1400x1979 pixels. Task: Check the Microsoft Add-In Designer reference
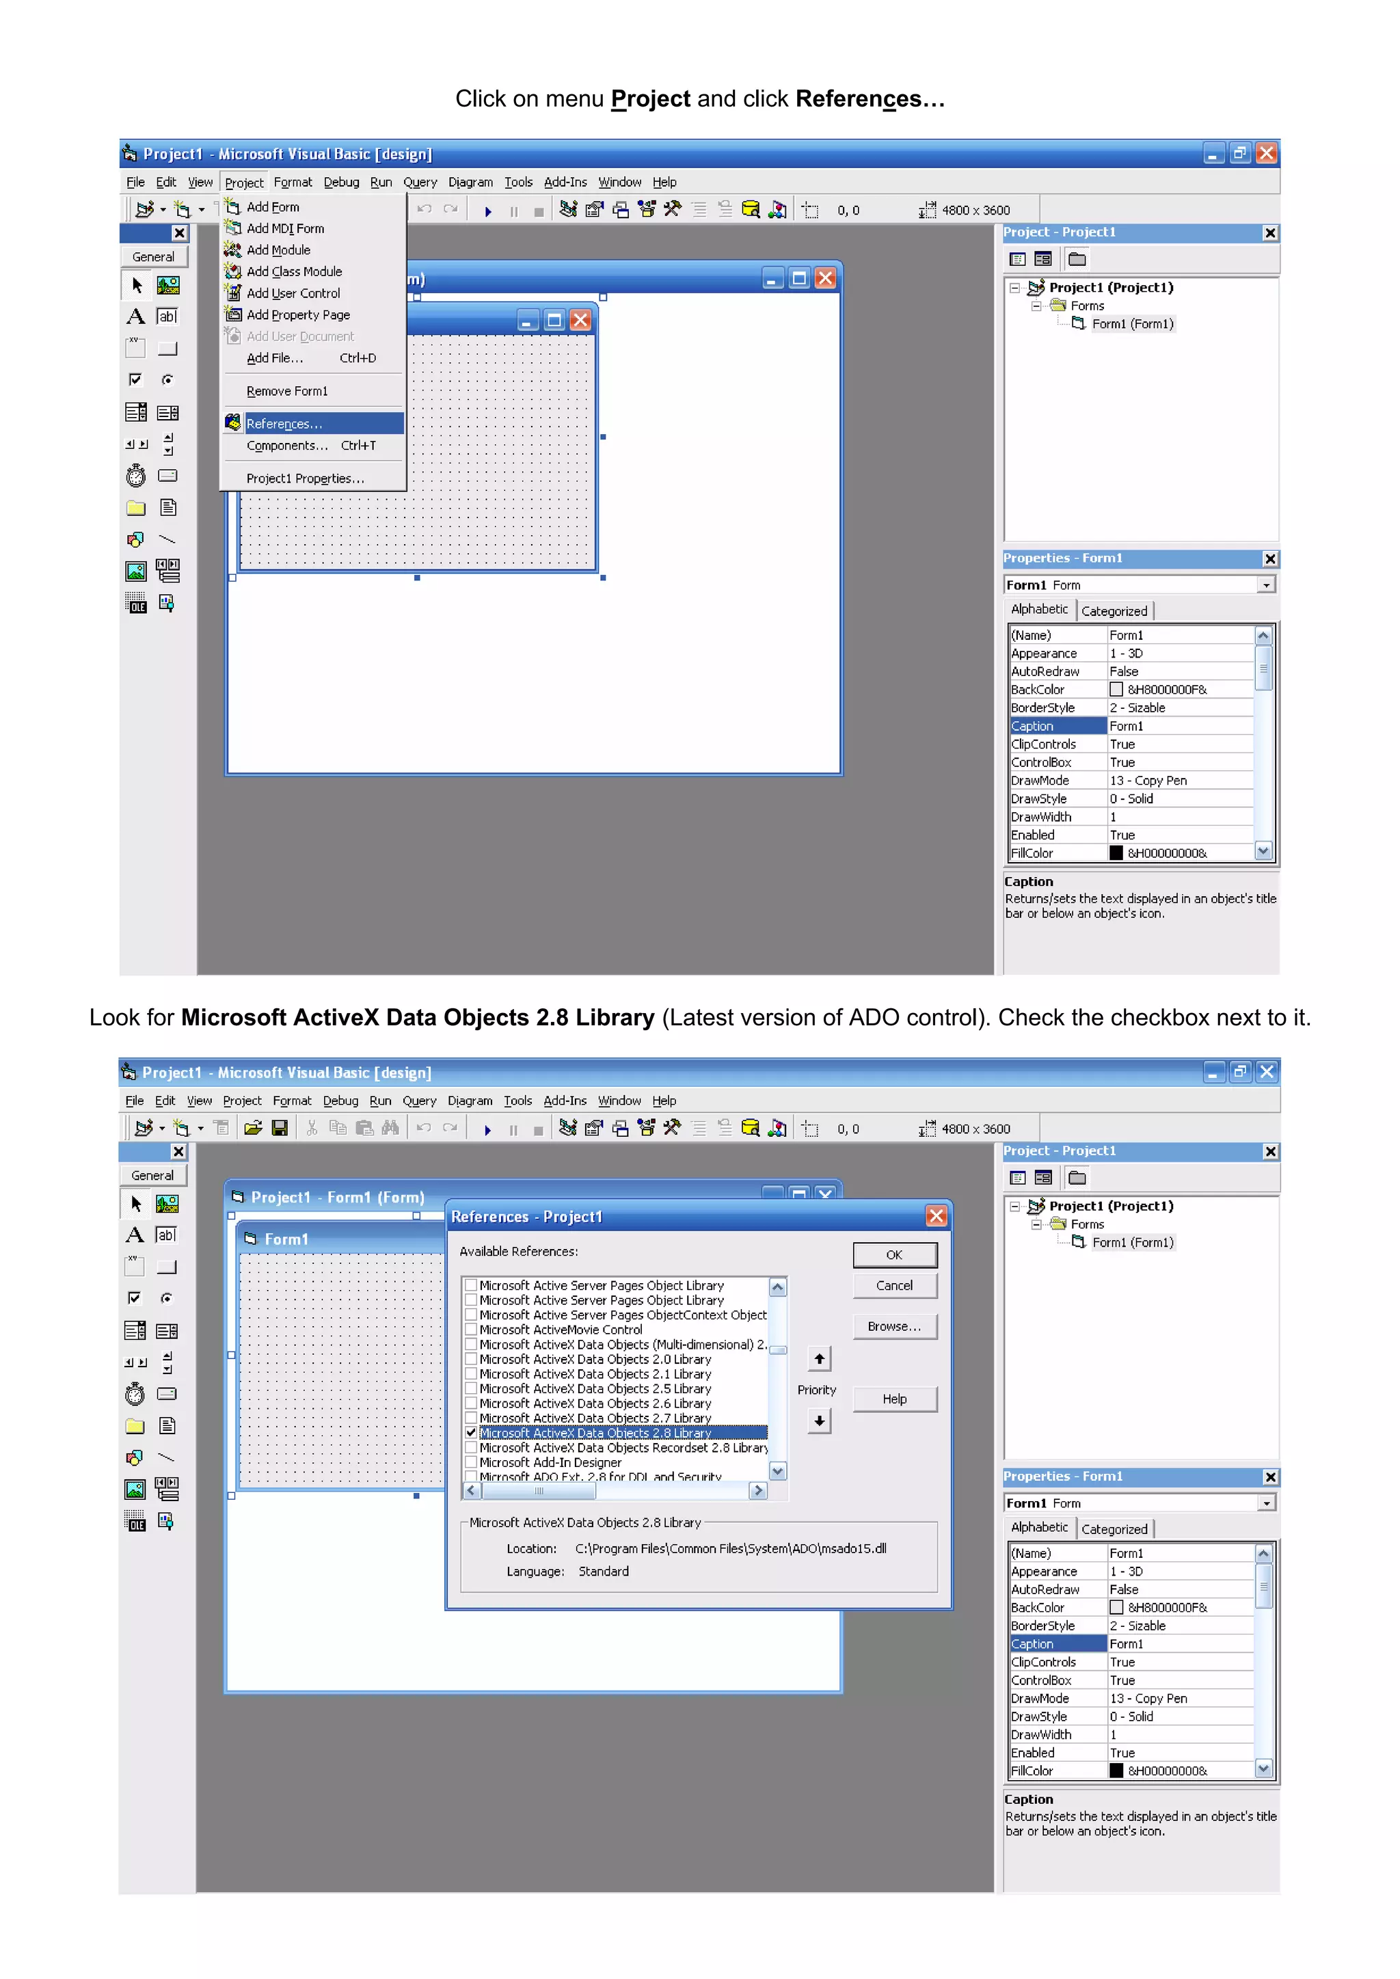(472, 1462)
